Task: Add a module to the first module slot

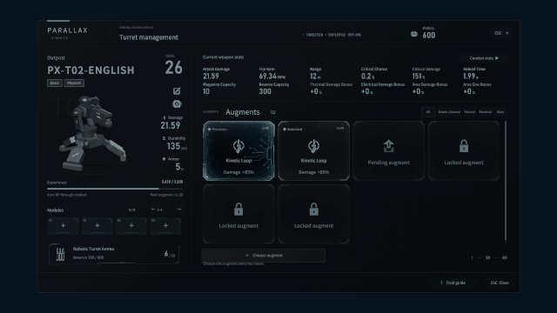Action: (63, 226)
